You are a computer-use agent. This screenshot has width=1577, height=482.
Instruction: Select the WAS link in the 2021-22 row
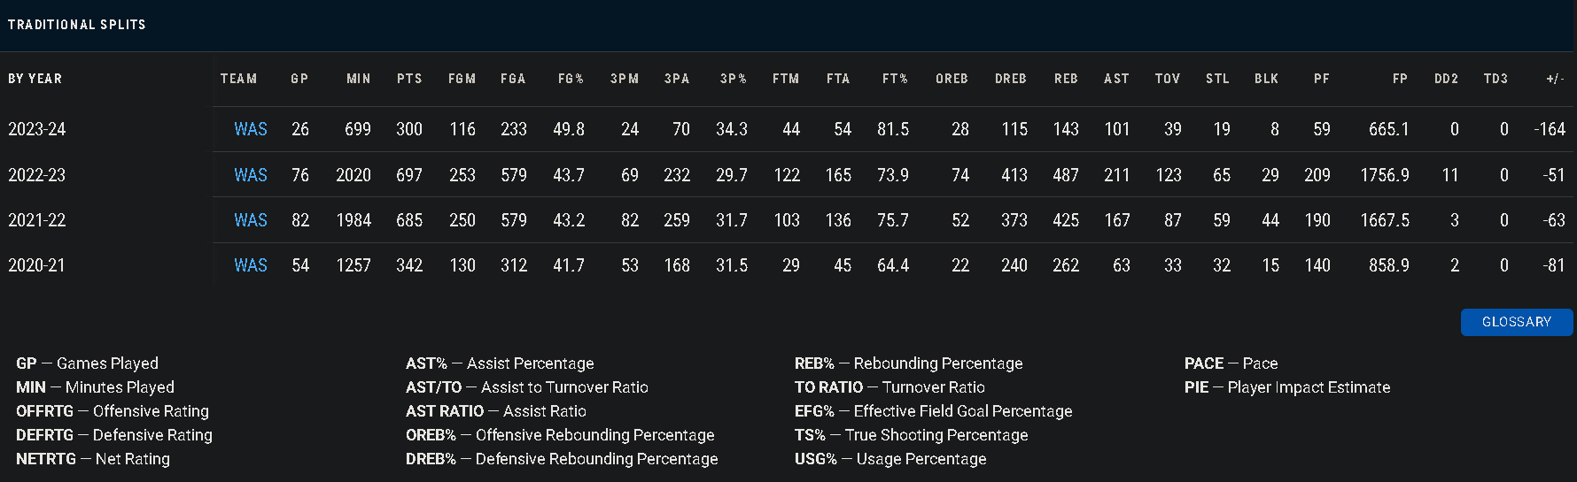[251, 220]
